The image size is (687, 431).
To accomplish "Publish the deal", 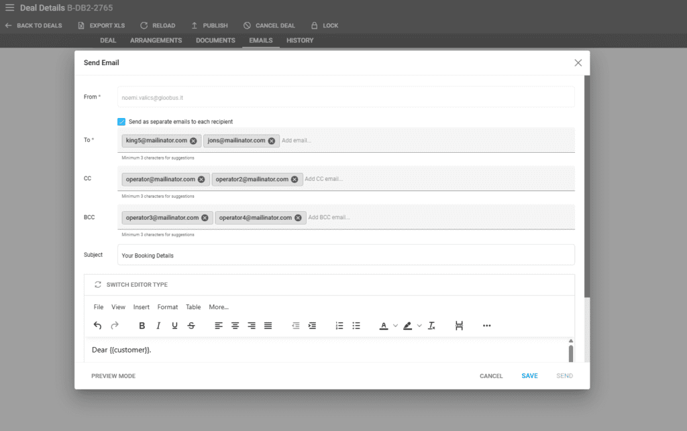I will coord(195,25).
